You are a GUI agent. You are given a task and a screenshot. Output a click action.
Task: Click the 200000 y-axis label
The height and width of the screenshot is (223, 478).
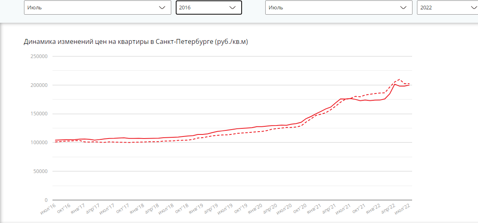coord(39,85)
